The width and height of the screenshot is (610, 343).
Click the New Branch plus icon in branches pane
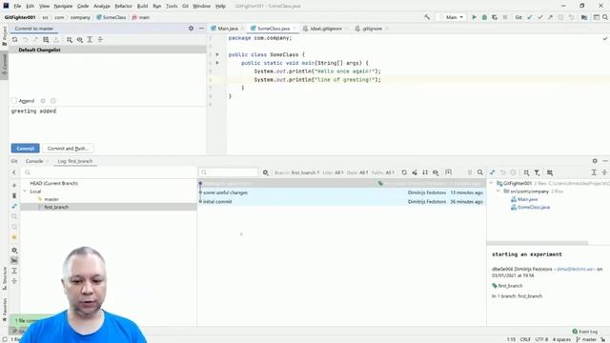(14, 186)
